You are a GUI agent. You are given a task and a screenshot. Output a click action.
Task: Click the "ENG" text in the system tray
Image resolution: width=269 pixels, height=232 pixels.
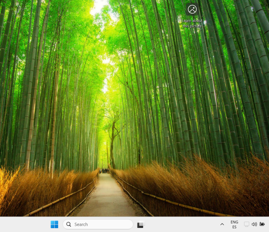point(234,222)
